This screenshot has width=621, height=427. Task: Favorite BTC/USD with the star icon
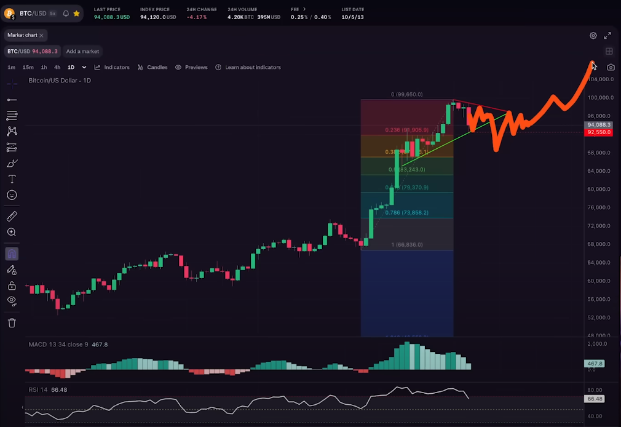point(76,13)
